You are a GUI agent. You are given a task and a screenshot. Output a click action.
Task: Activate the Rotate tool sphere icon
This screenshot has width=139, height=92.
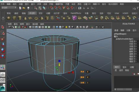(x=3, y=50)
